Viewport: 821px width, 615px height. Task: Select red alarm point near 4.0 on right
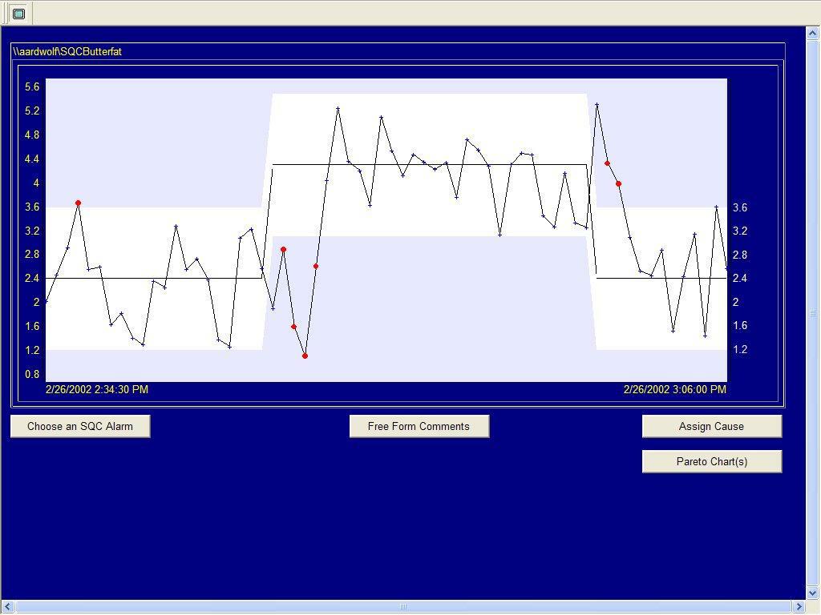pos(618,184)
